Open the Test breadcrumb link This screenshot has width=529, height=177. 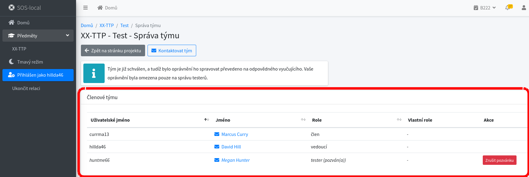[124, 26]
